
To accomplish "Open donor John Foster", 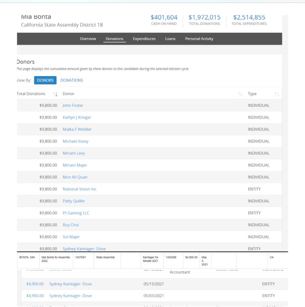I will [x=73, y=106].
